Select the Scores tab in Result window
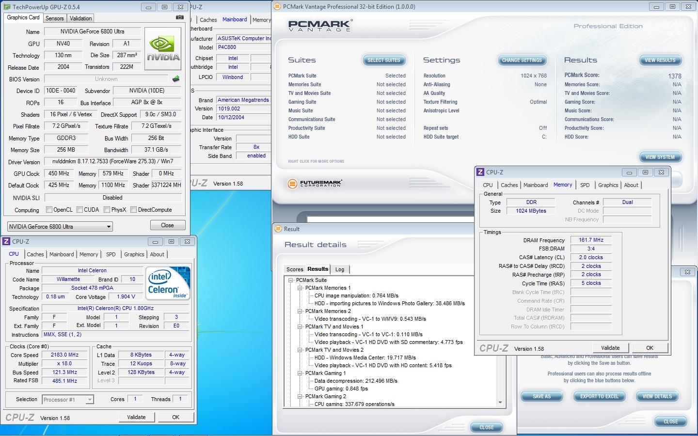Screen dimensions: 698x436 (295, 269)
